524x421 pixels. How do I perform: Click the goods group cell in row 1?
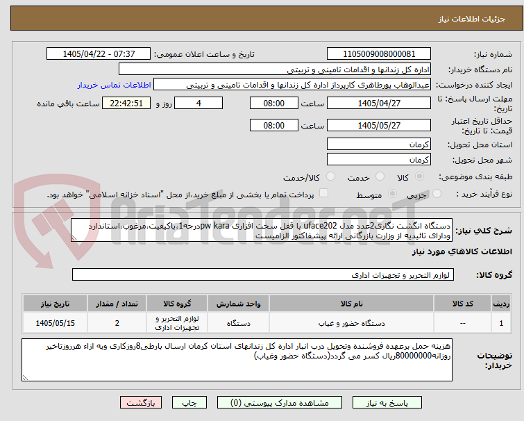(x=177, y=323)
